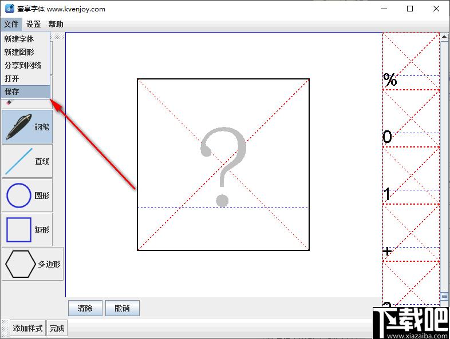This screenshot has width=450, height=339.
Task: Select the 直线 line tool
Action: pos(27,161)
